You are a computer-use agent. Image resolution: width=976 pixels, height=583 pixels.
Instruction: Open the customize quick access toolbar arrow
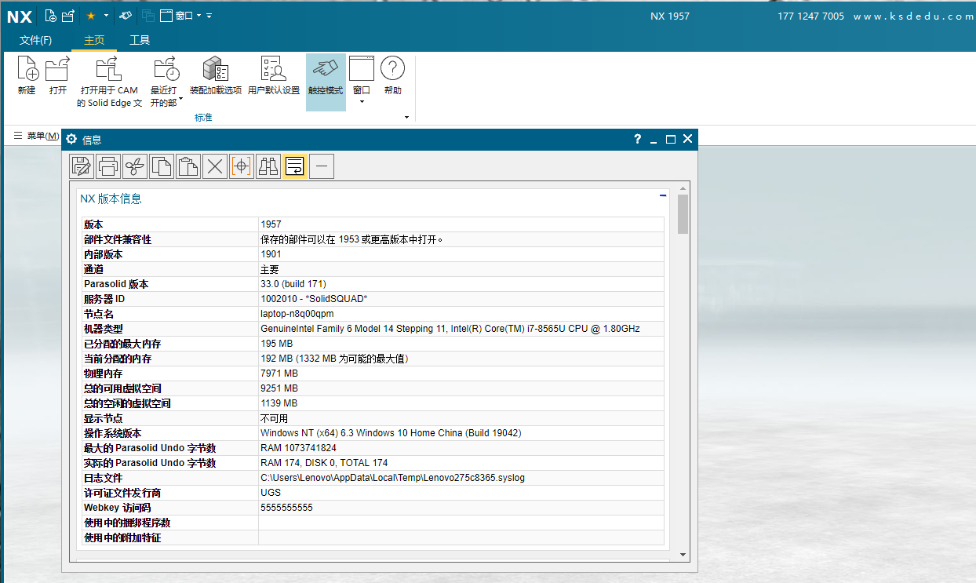[x=209, y=16]
